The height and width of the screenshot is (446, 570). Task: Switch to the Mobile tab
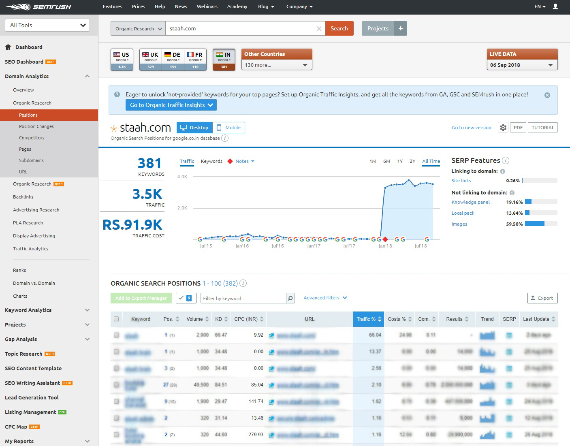tap(228, 128)
